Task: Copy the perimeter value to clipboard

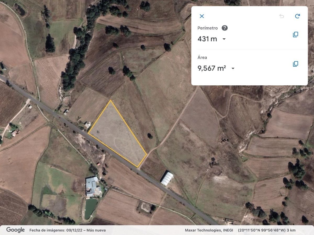Action: pos(295,34)
